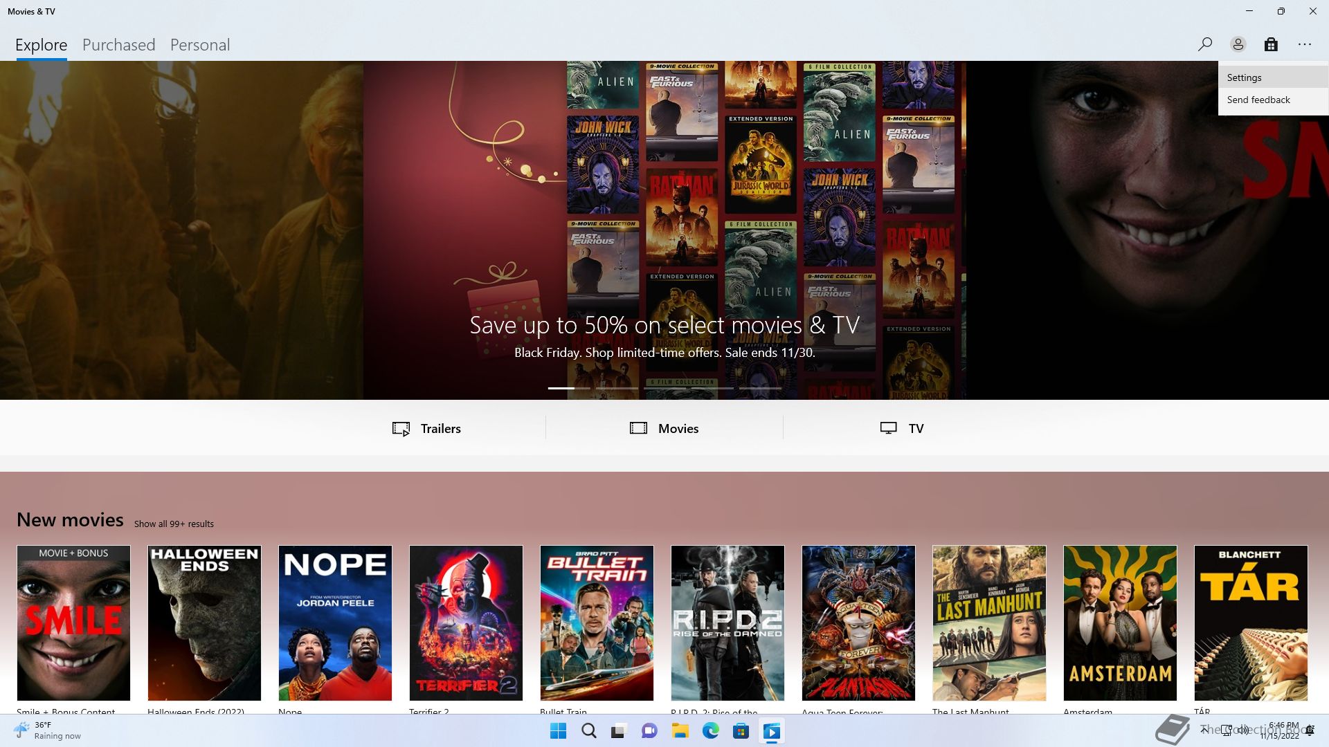This screenshot has width=1329, height=747.
Task: Click the TV monitor icon
Action: tap(888, 428)
